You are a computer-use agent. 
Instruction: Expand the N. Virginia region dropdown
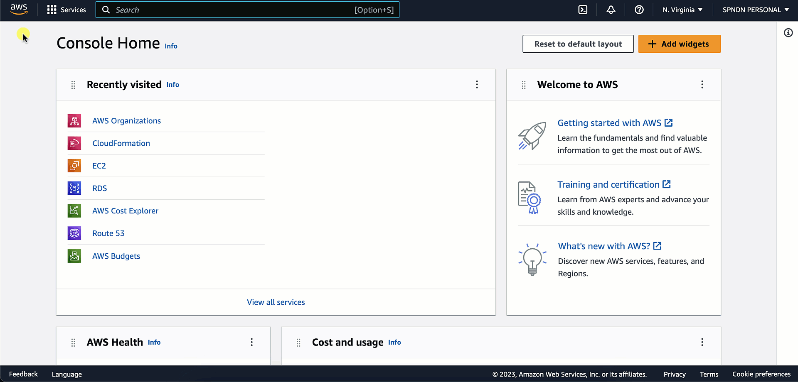682,10
